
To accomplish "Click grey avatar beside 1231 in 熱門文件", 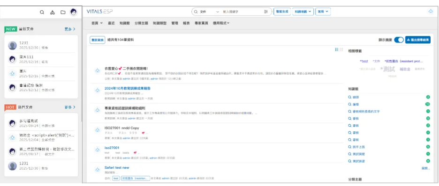I will pos(12,165).
